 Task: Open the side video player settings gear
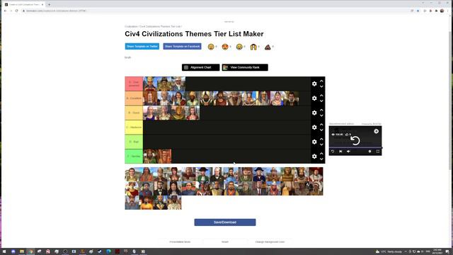[x=369, y=151]
